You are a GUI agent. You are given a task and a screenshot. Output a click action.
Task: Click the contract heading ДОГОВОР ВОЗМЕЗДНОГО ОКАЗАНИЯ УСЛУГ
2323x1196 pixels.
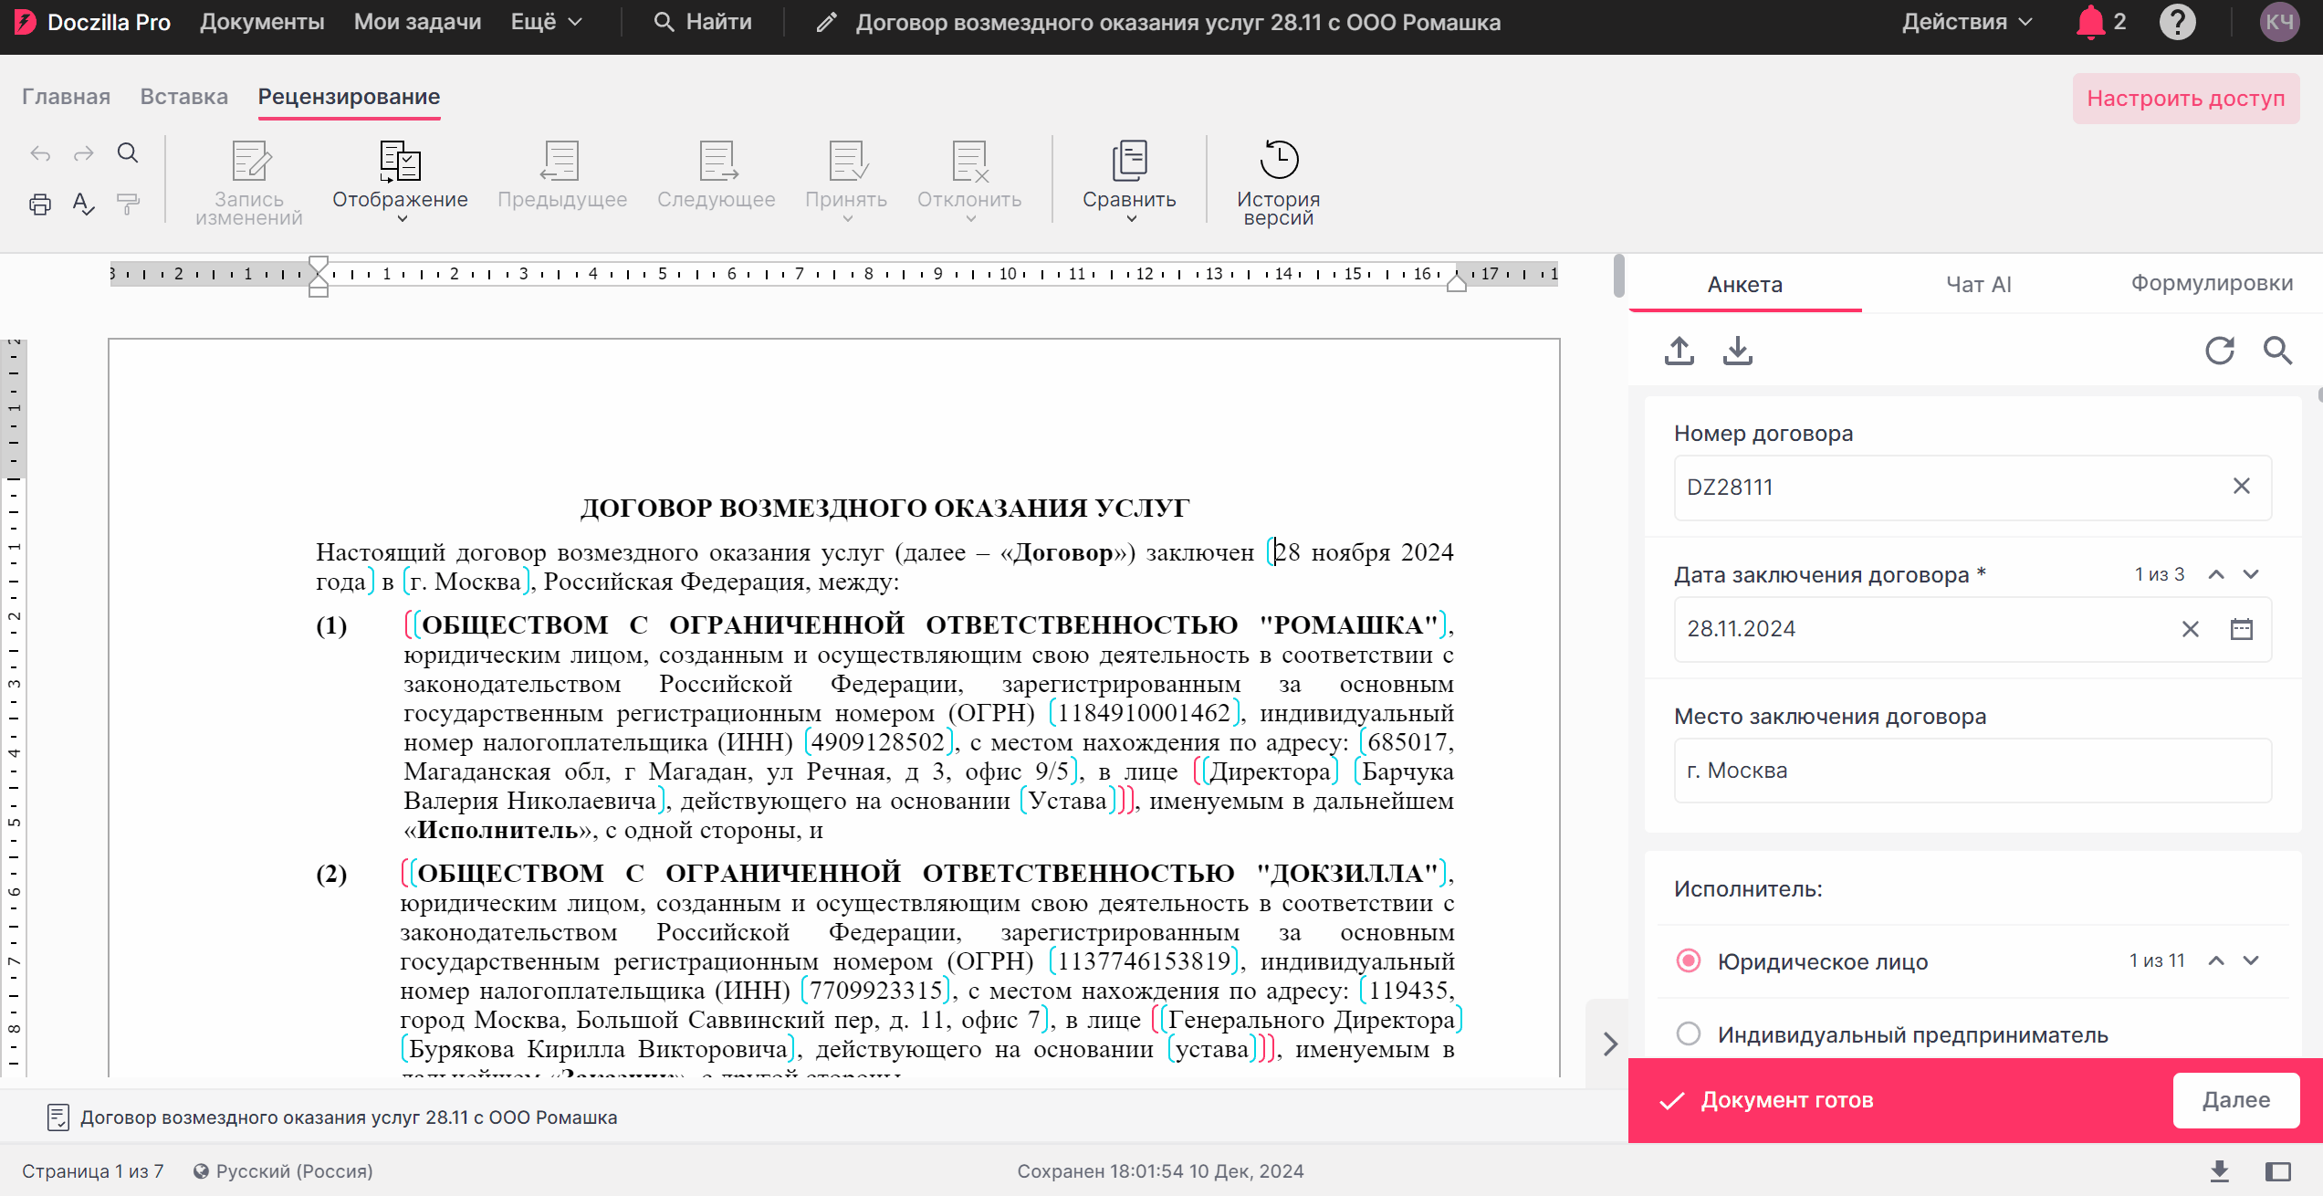(884, 508)
